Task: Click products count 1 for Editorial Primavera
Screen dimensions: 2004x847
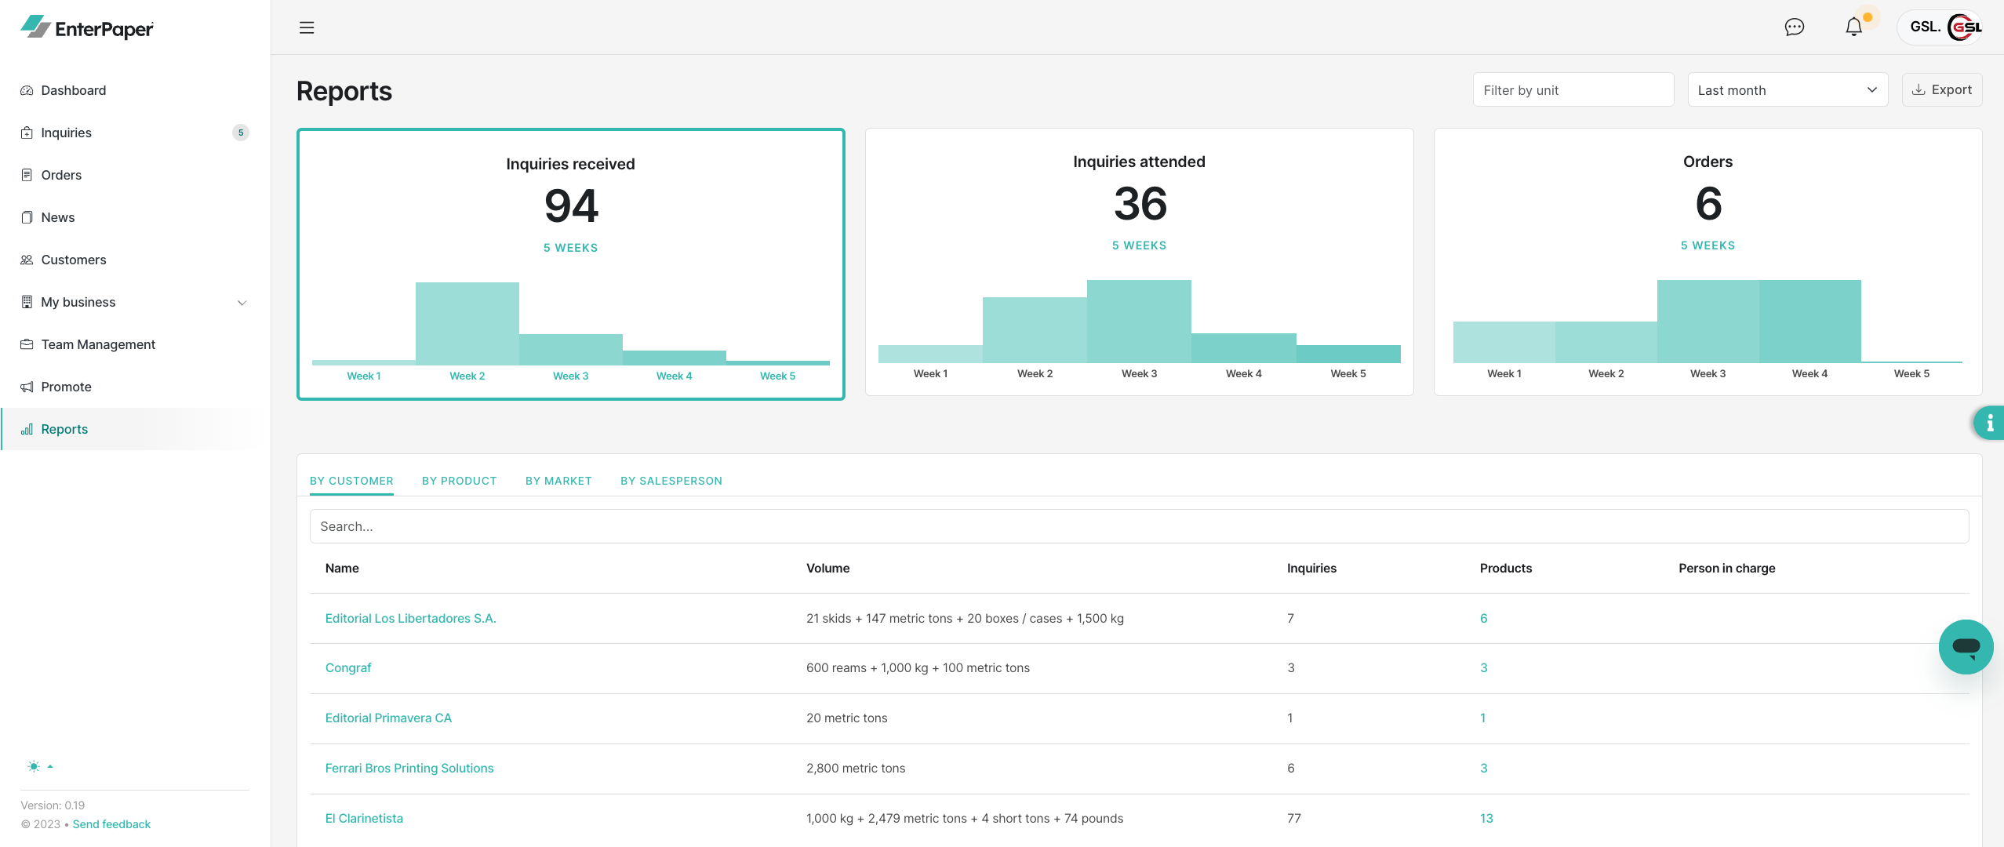Action: coord(1482,718)
